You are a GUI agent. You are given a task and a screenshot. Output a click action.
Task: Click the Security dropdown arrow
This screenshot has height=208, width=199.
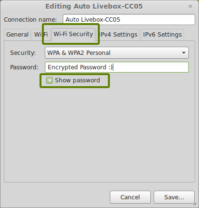pos(184,53)
